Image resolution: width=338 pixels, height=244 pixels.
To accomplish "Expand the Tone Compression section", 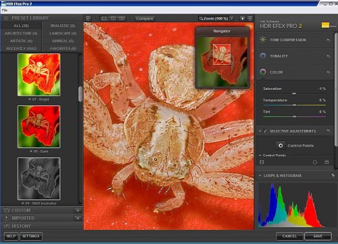I will click(288, 40).
